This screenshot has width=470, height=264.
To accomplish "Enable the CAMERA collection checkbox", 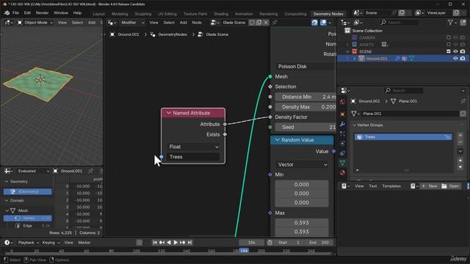I will point(449,37).
